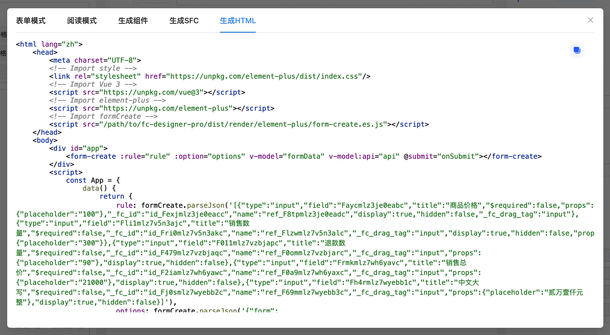
Task: Click the 格 sidebar item behind dialog
Action: click(4, 35)
